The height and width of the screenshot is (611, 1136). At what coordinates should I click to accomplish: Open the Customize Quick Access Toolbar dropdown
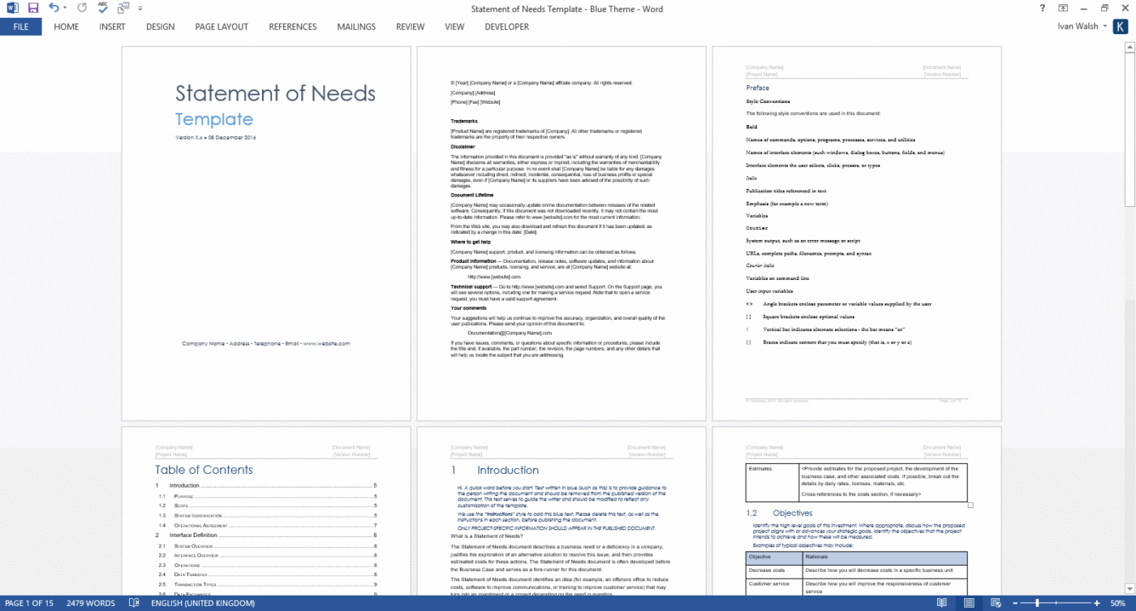[x=140, y=8]
